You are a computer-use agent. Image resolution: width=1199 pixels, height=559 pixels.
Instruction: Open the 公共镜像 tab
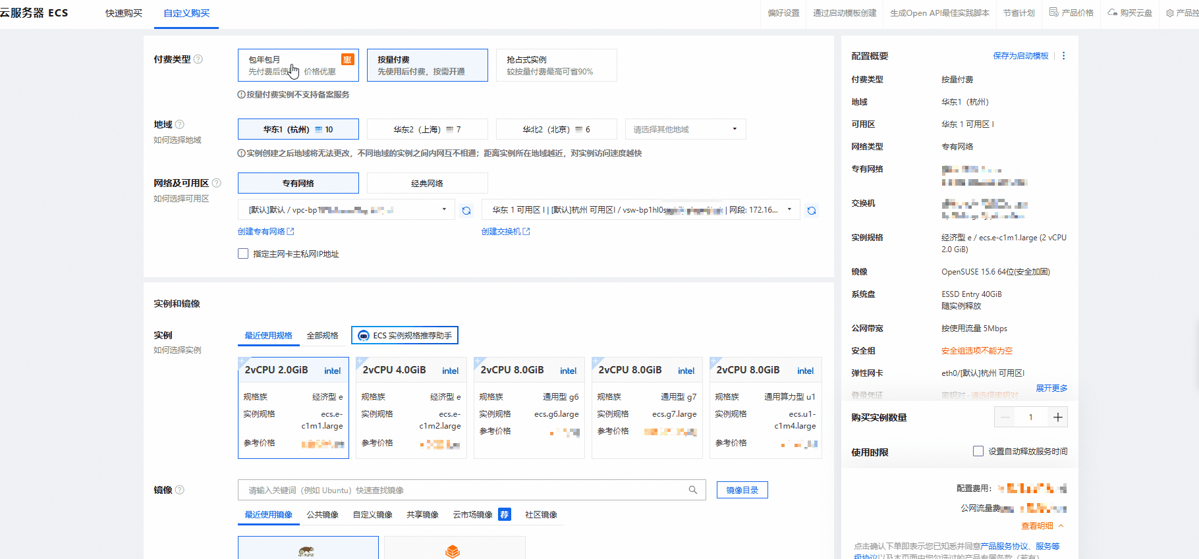point(323,515)
